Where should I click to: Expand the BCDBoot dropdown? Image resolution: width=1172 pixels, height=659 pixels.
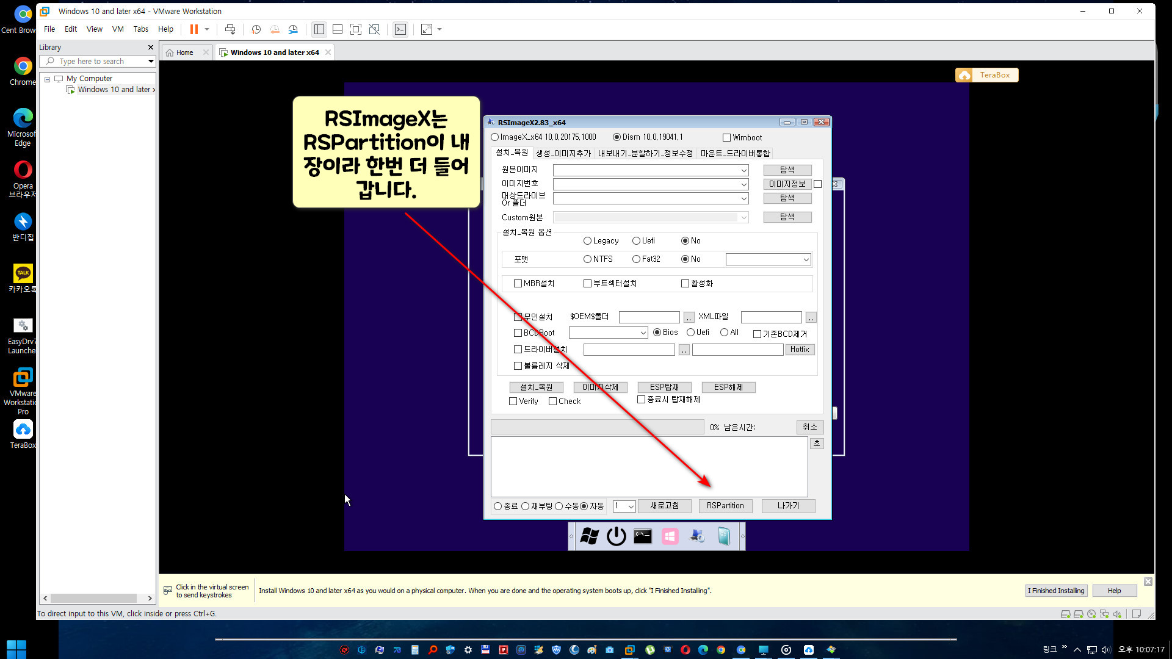643,333
